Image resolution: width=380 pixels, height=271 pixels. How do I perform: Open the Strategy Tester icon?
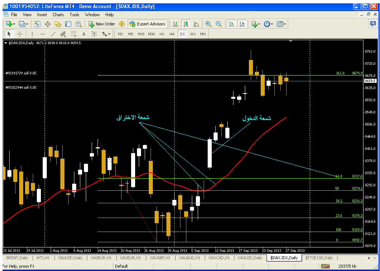[78, 24]
